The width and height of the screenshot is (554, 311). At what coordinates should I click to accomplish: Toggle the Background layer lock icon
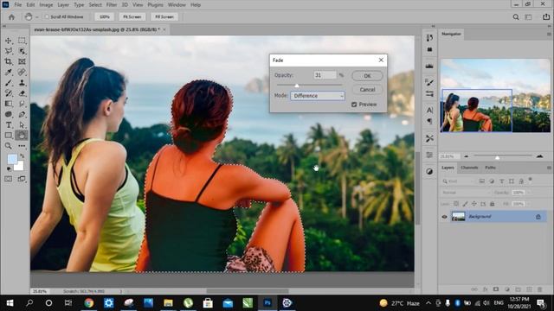pyautogui.click(x=538, y=217)
